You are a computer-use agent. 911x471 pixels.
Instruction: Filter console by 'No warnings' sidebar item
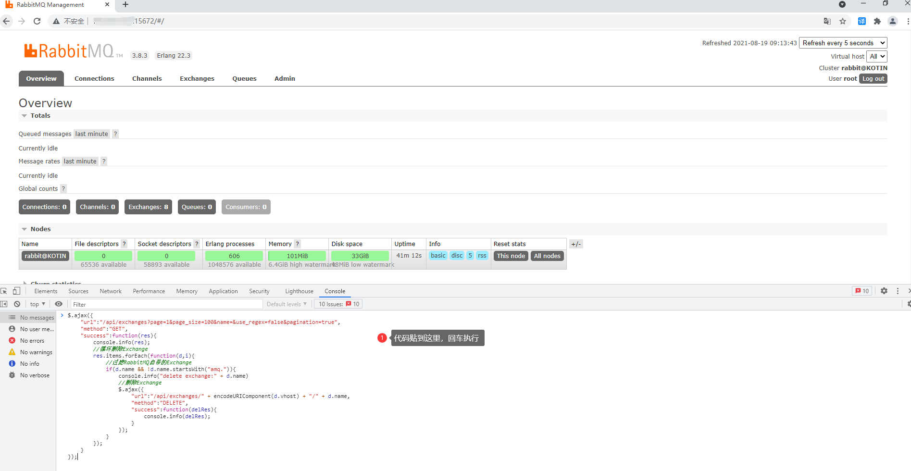point(28,352)
